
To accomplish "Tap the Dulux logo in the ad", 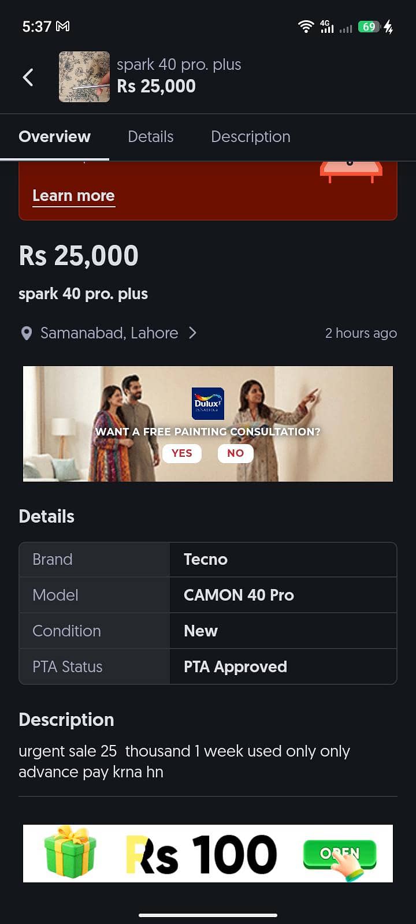I will [x=207, y=403].
